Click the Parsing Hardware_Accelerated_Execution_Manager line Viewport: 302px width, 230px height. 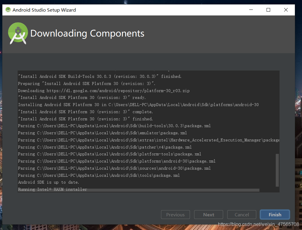[x=149, y=140]
